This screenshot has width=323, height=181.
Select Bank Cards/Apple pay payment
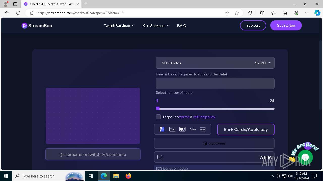pos(246,129)
